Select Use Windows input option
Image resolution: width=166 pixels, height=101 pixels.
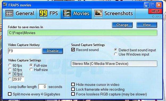coord(116,54)
